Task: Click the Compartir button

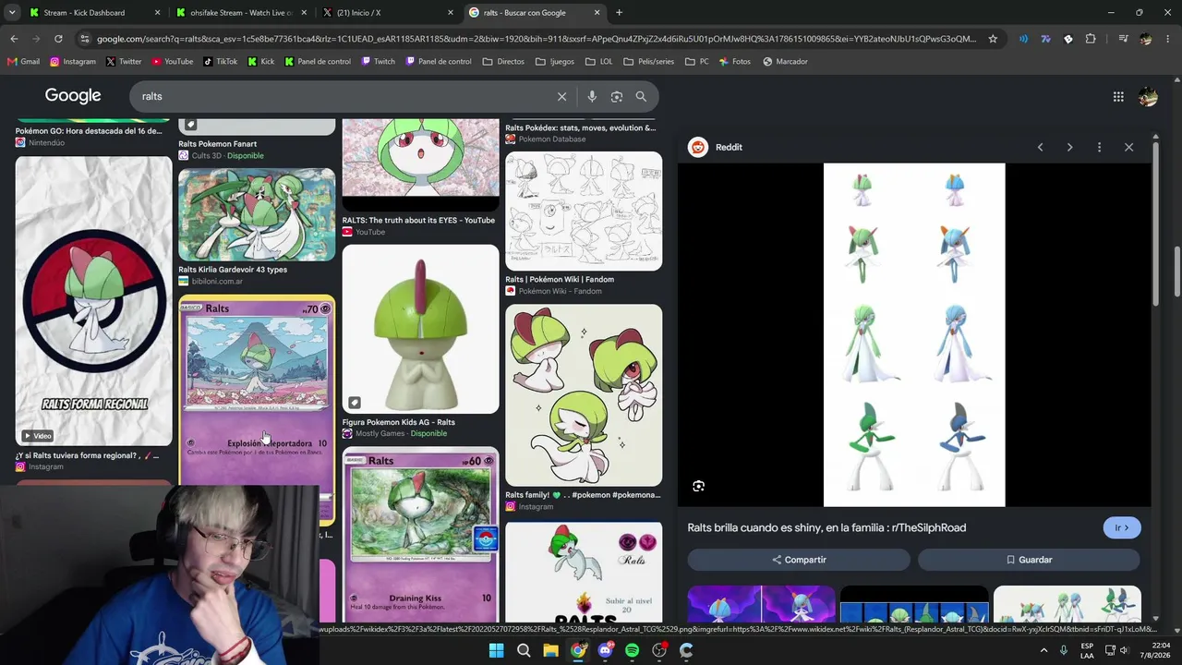Action: 799,560
